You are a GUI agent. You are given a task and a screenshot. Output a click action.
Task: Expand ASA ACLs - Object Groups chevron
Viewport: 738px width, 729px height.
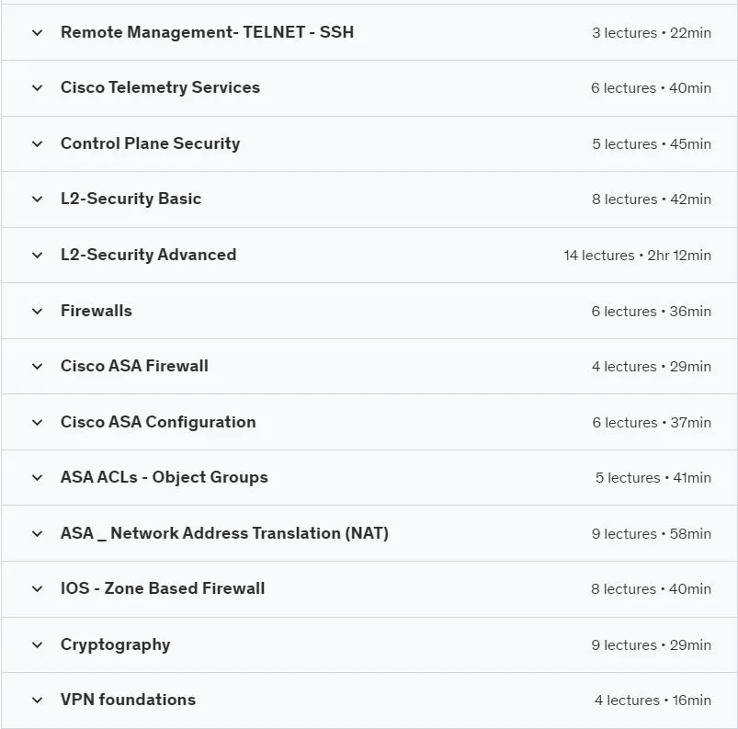click(37, 477)
